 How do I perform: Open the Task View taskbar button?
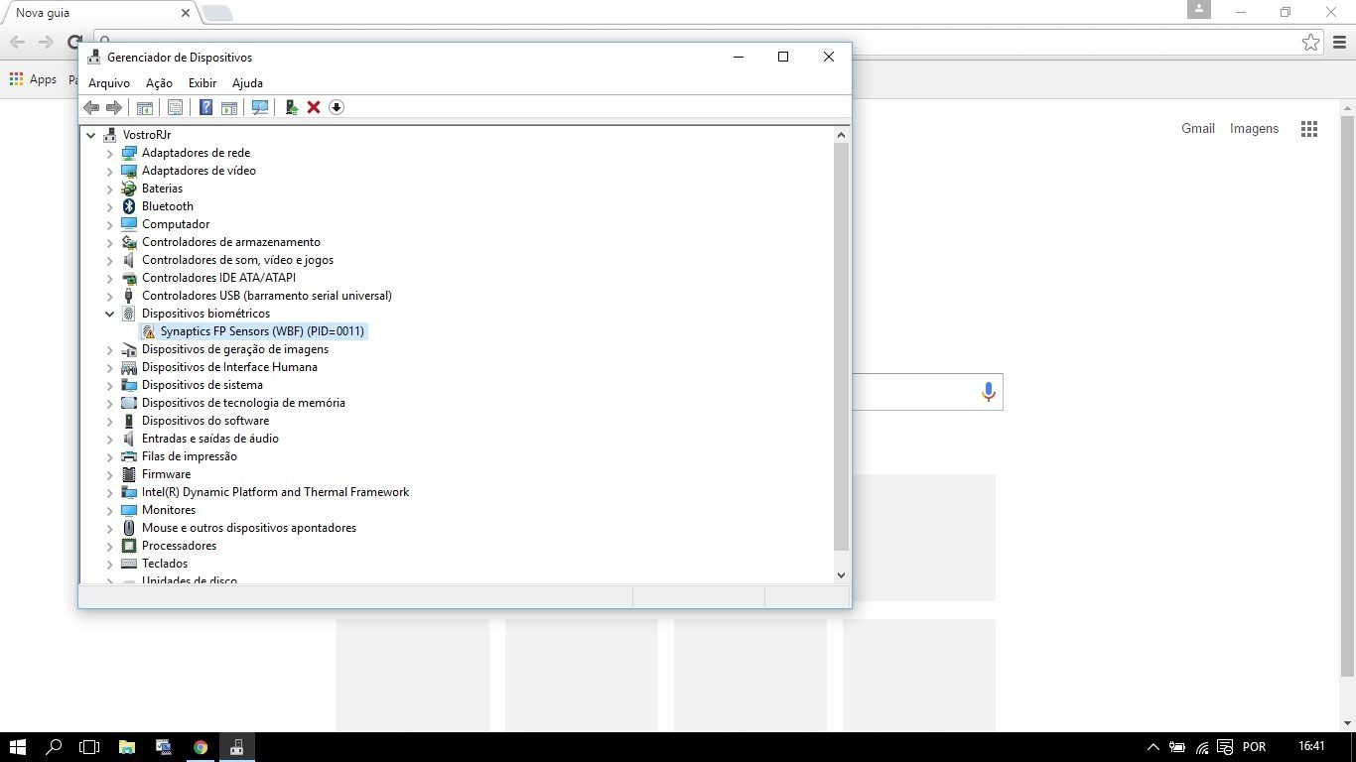90,747
